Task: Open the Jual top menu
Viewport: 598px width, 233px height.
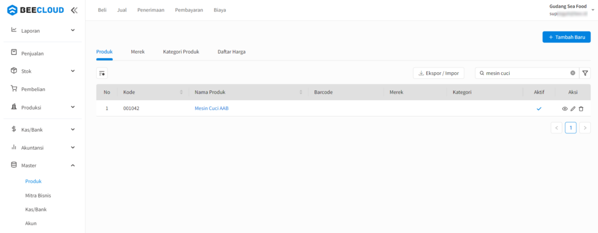Action: [121, 10]
